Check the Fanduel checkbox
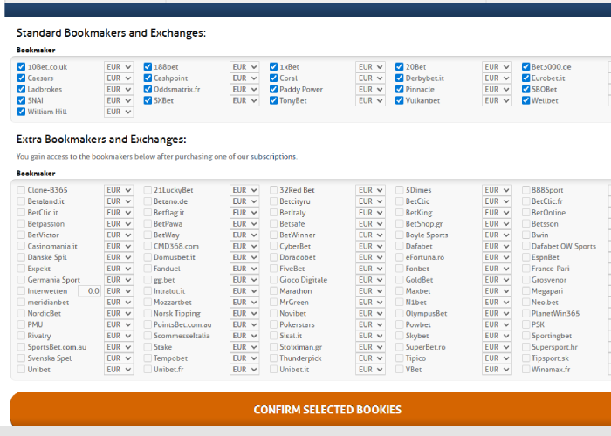This screenshot has height=436, width=611. [148, 269]
